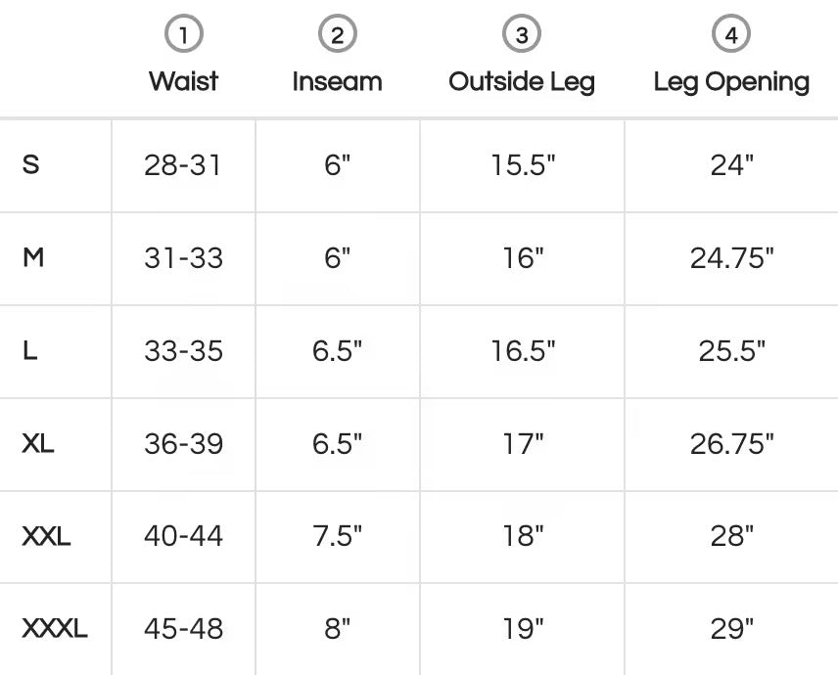Choose the XL size row label
Image resolution: width=838 pixels, height=675 pixels.
pyautogui.click(x=38, y=443)
